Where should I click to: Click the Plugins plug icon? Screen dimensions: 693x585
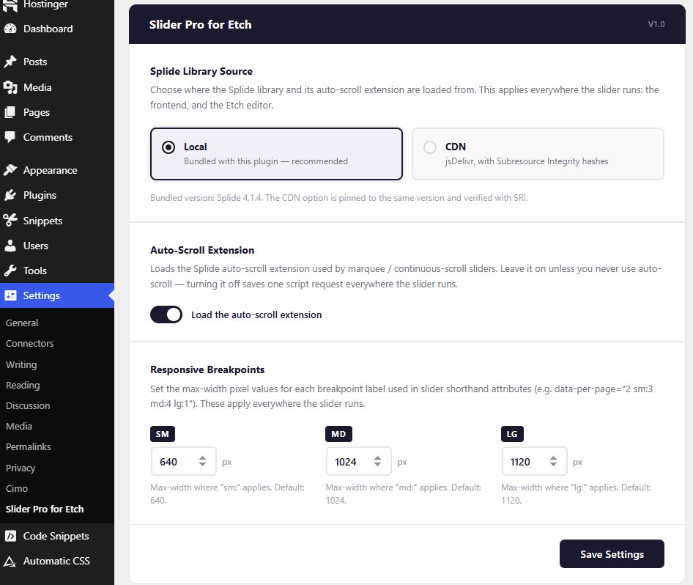pyautogui.click(x=10, y=195)
